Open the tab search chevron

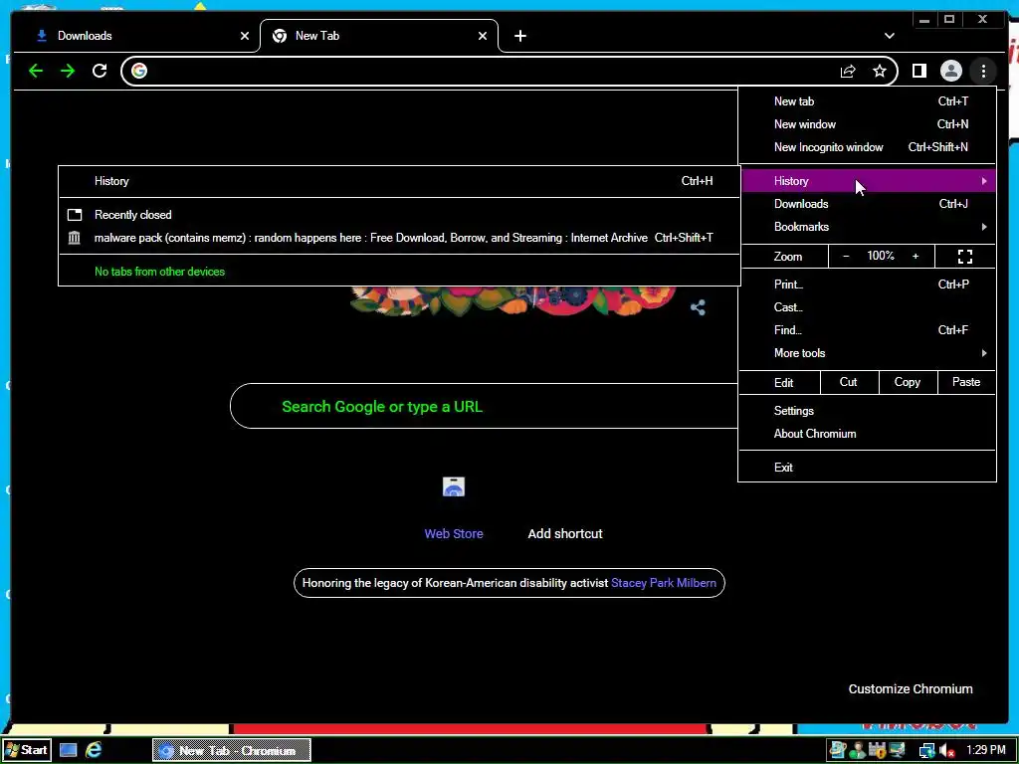889,36
